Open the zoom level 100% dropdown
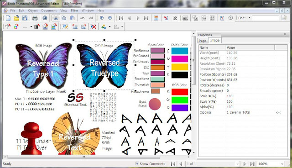 pos(282,164)
